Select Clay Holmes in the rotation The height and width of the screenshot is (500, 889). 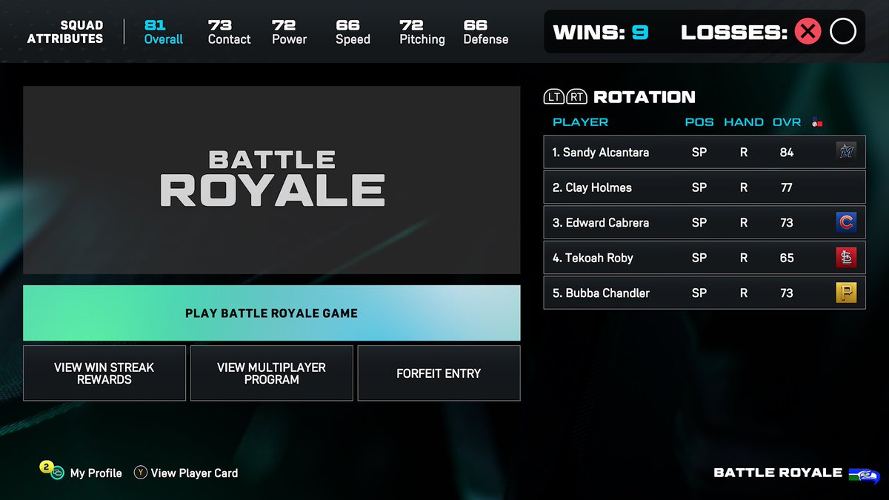(x=705, y=187)
